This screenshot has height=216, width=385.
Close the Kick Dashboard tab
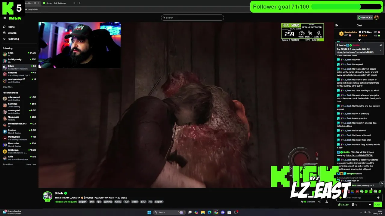coord(74,3)
